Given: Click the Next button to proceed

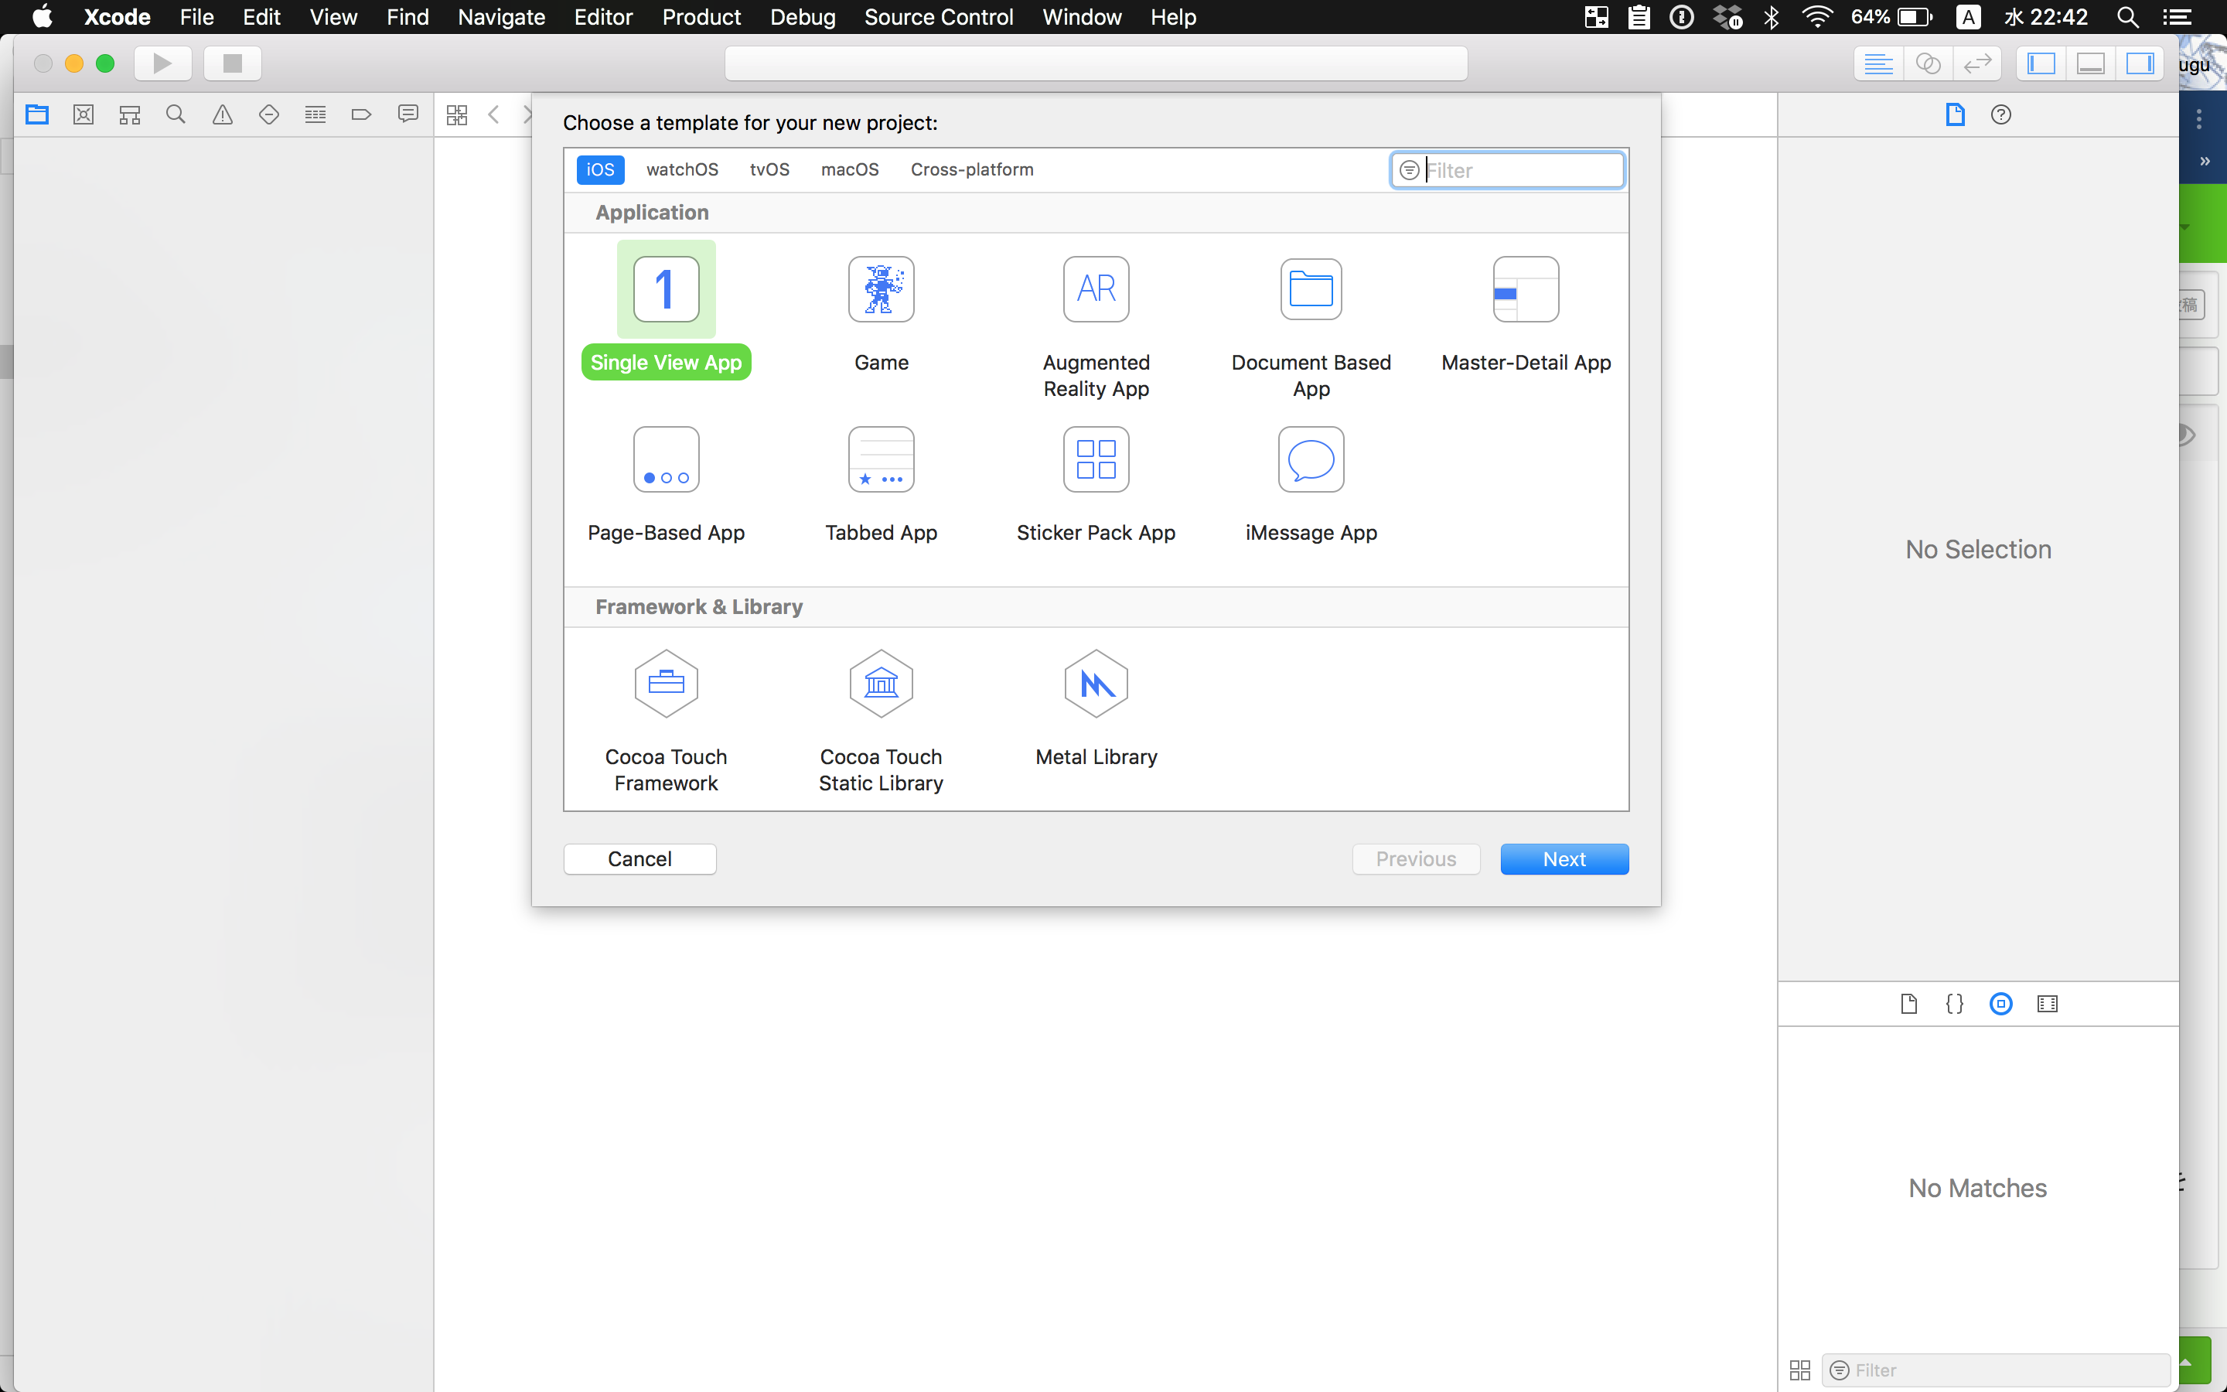Looking at the screenshot, I should point(1564,858).
